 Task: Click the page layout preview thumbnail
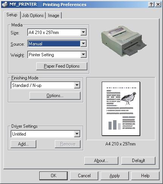121,108
